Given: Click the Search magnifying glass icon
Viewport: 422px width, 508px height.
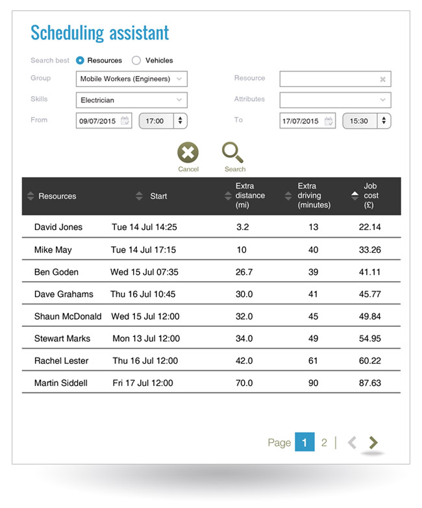Looking at the screenshot, I should pos(232,153).
